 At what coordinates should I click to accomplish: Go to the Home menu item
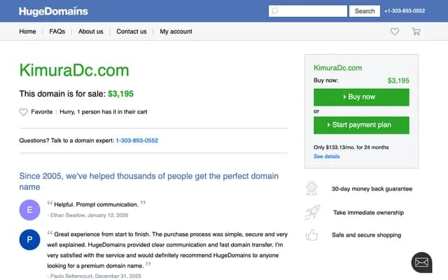(x=27, y=31)
